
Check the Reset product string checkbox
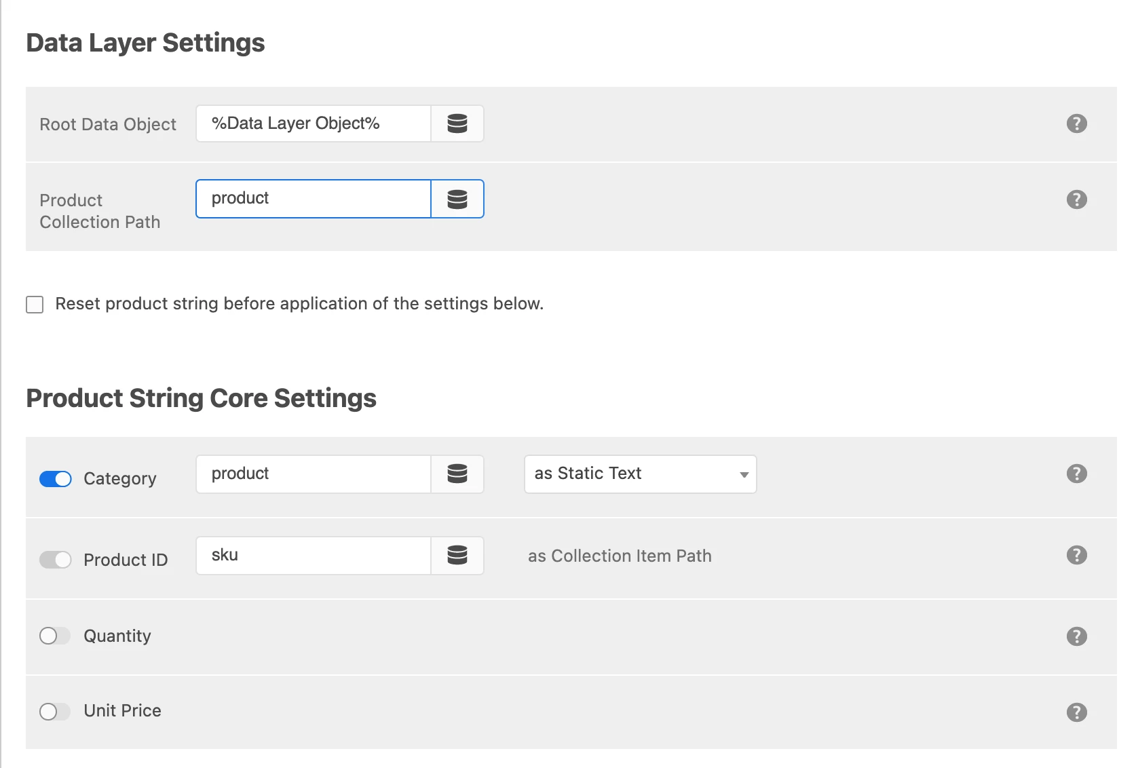click(x=35, y=305)
